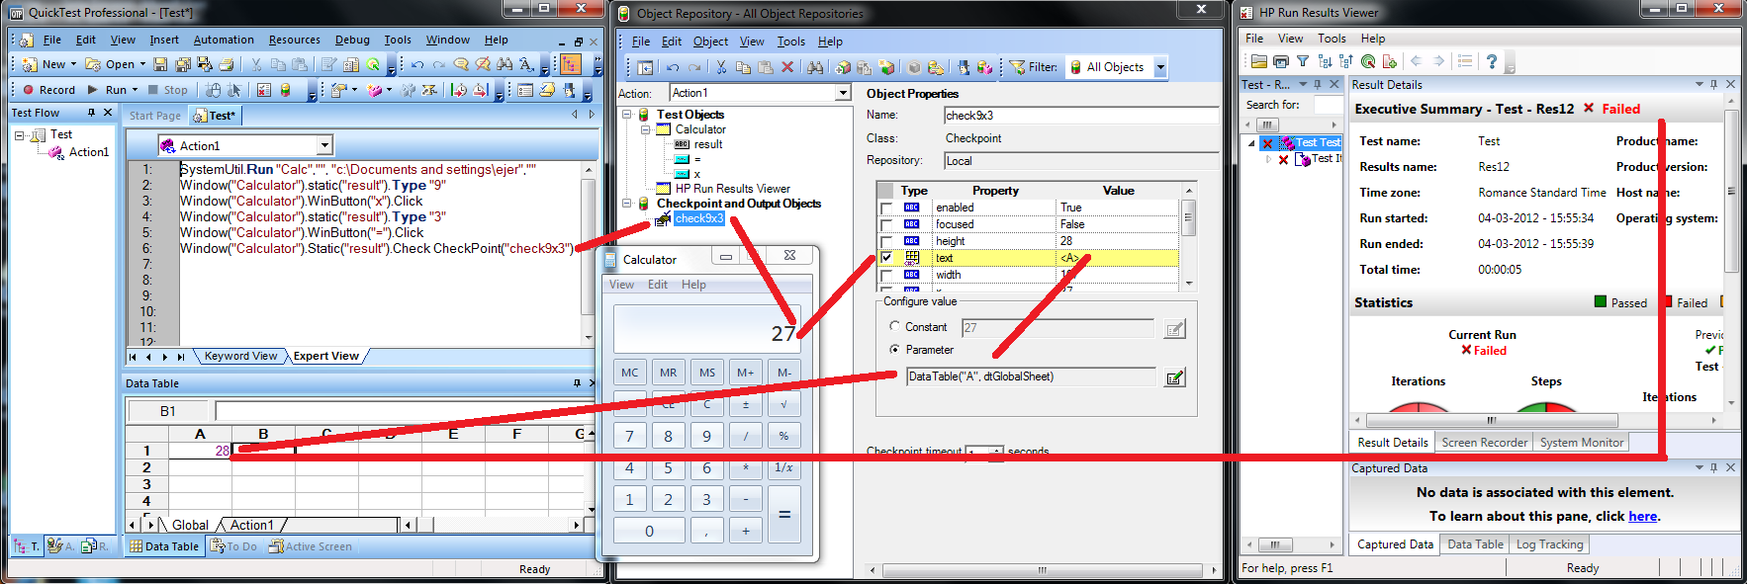
Task: Click Data Table cell A1 showing 28
Action: [200, 451]
